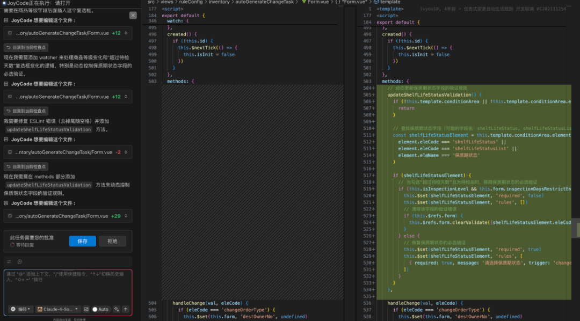
Task: Open the 编码 mode dropdown
Action: point(21,309)
